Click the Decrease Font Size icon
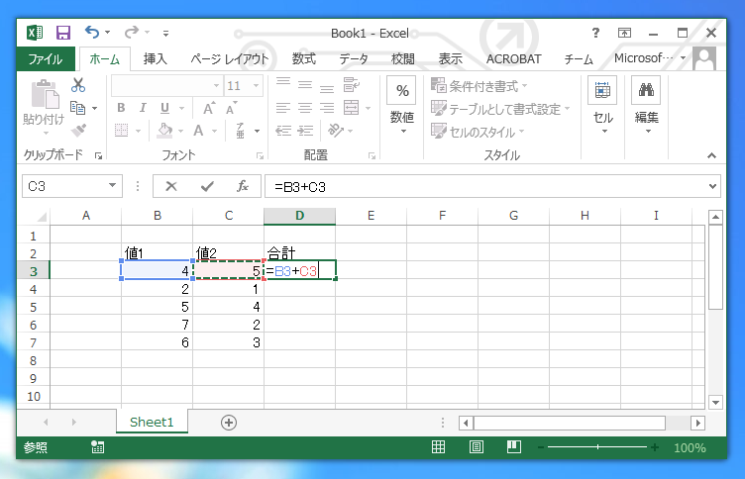745x479 pixels. point(231,108)
